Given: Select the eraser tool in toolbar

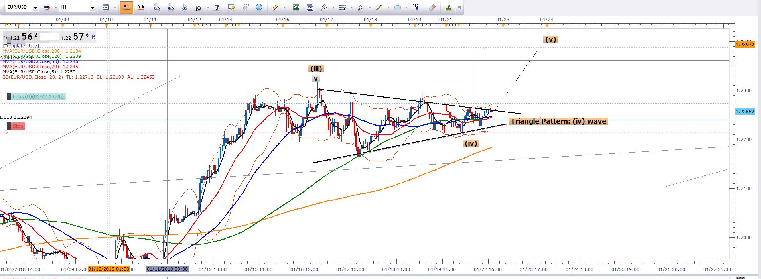Looking at the screenshot, I should (x=432, y=7).
